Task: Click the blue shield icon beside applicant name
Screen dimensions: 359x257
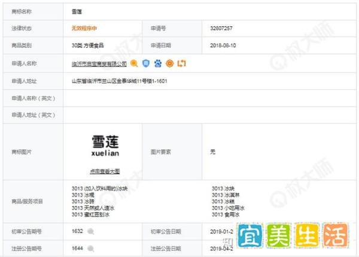Action: (146, 64)
